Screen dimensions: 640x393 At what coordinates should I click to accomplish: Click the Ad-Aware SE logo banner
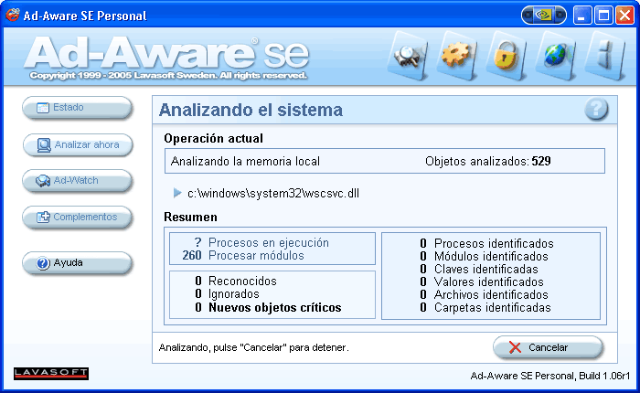tap(169, 57)
